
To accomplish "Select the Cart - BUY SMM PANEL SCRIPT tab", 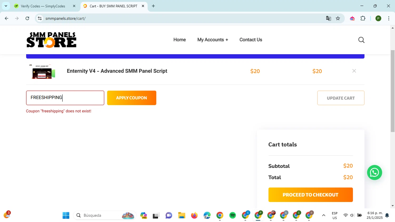I will [x=113, y=6].
